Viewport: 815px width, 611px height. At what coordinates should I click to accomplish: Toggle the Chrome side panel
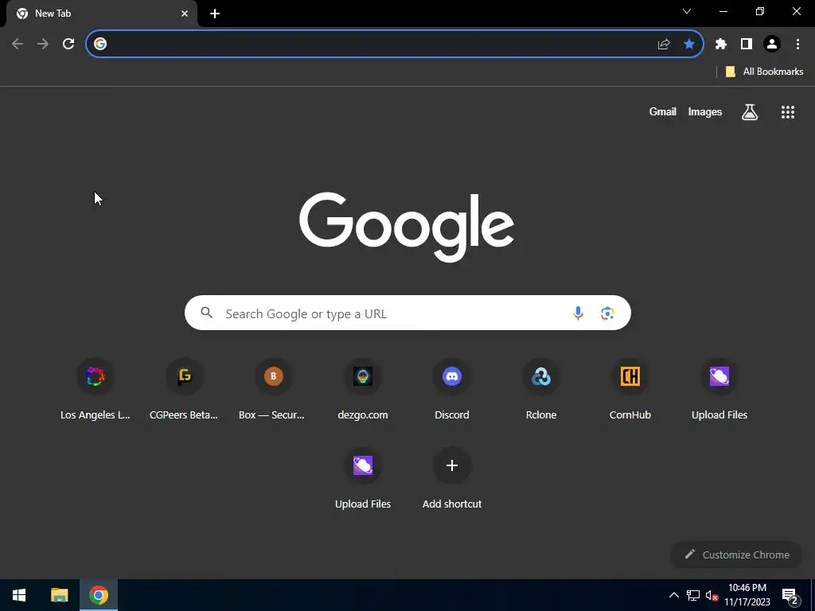point(747,45)
